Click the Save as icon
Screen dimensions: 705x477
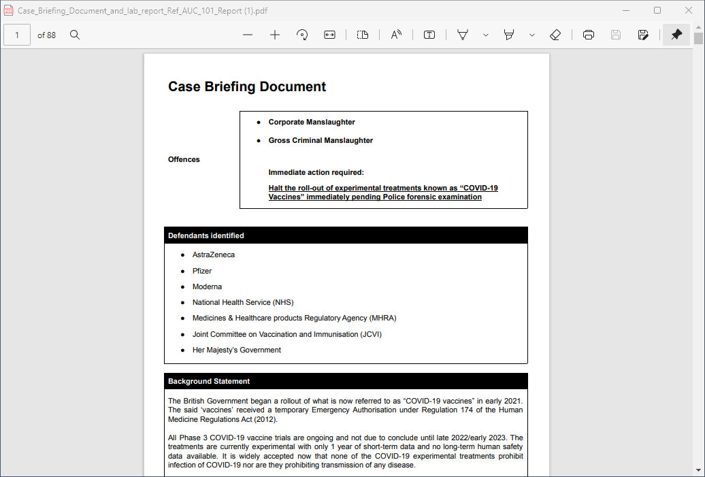(643, 35)
